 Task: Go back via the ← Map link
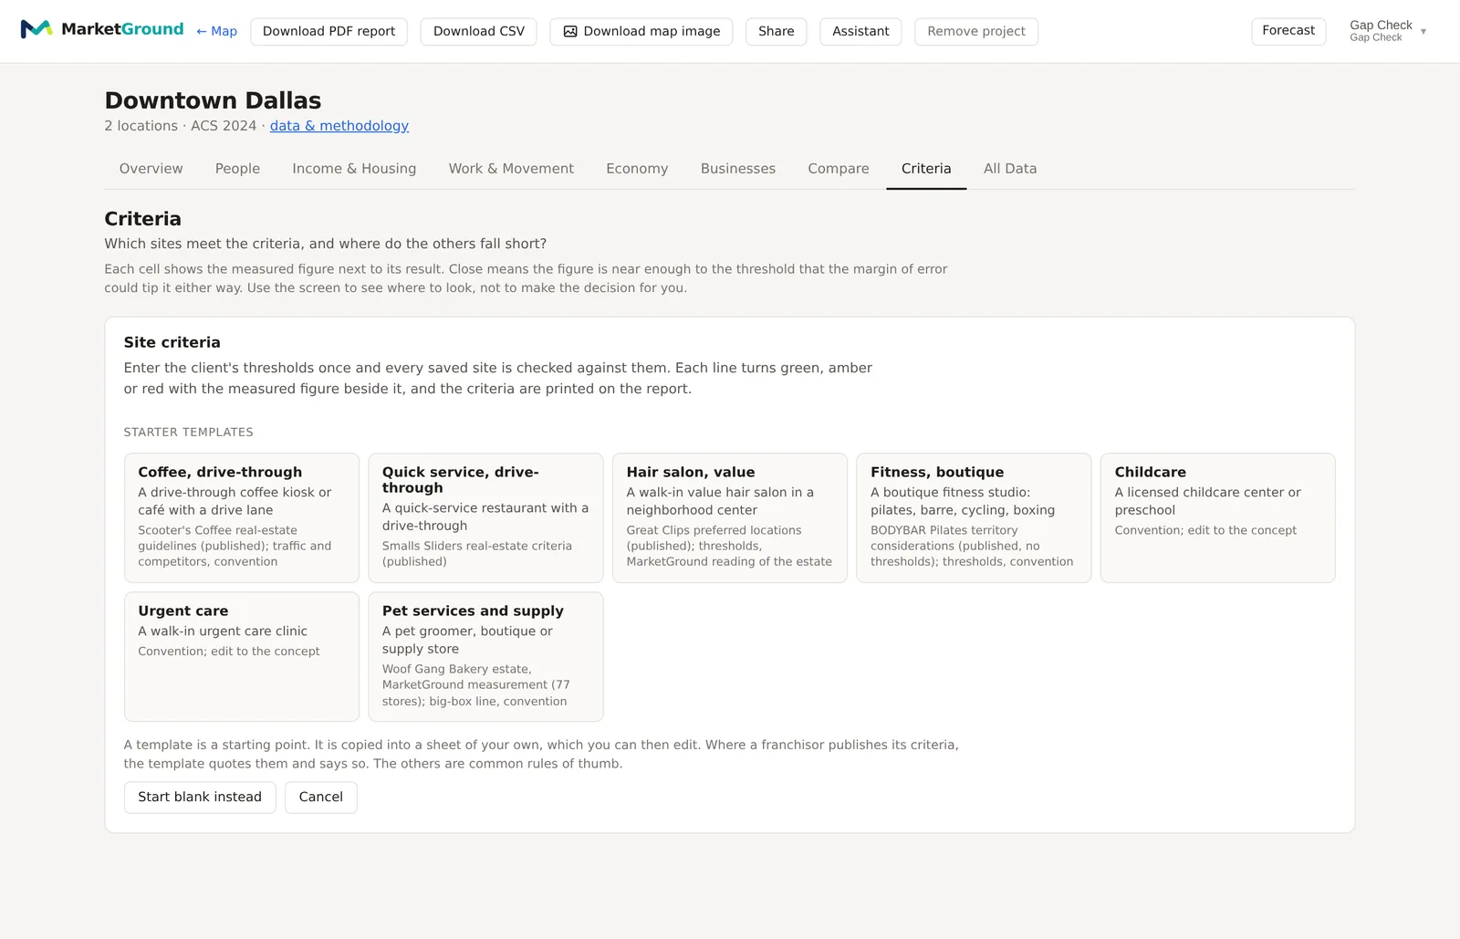(x=216, y=31)
